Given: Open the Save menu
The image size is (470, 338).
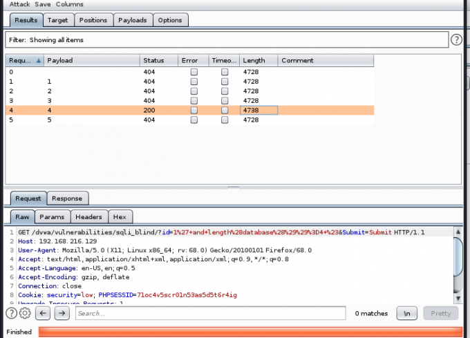Looking at the screenshot, I should 43,4.
